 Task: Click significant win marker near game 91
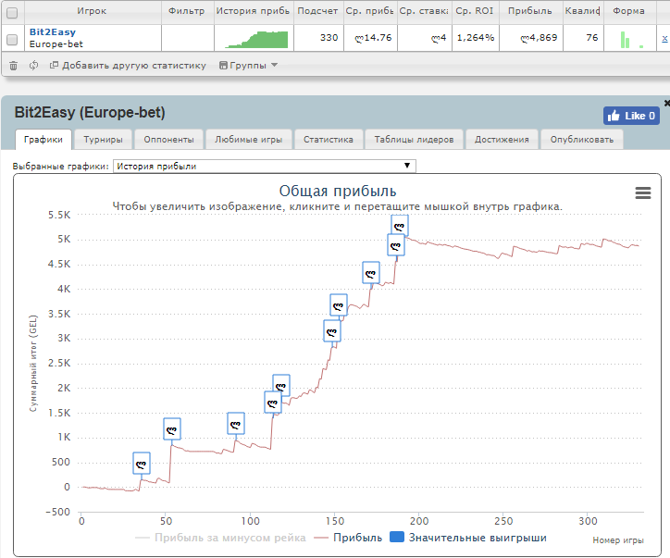click(236, 424)
